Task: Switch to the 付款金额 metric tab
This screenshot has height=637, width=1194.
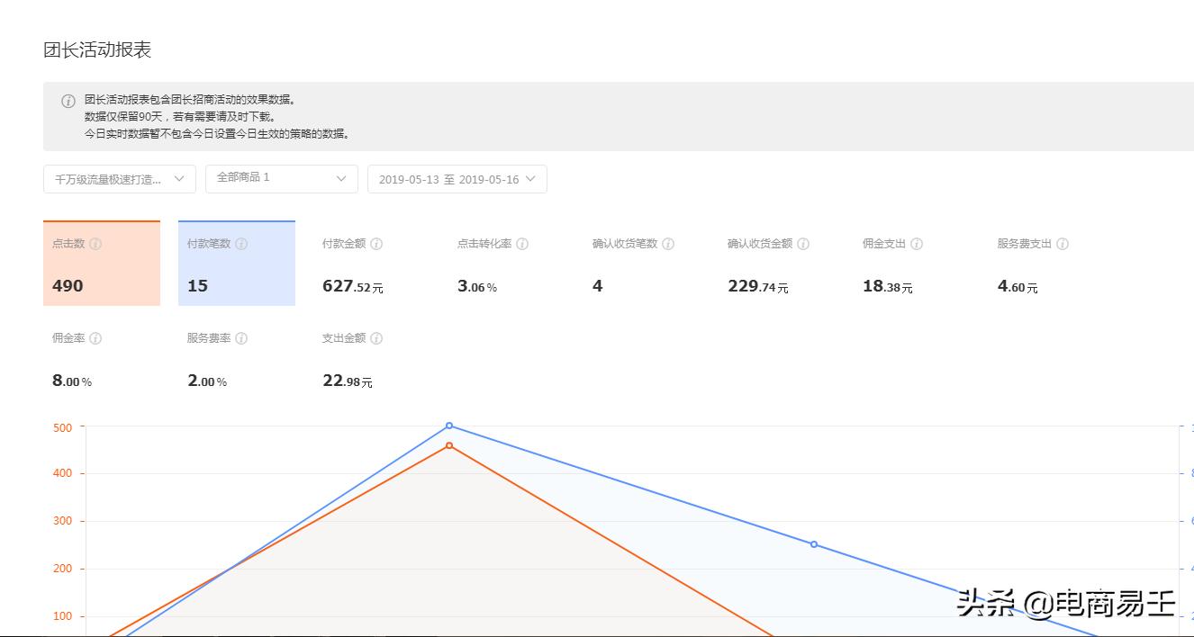Action: (369, 265)
